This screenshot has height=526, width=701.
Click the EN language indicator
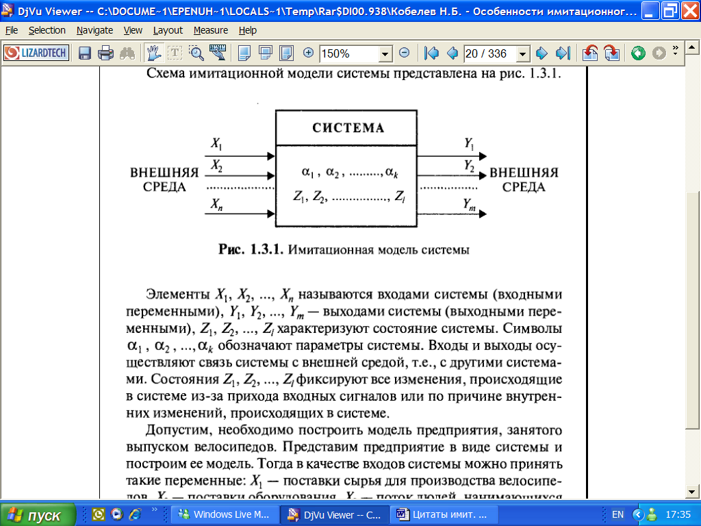tap(618, 515)
